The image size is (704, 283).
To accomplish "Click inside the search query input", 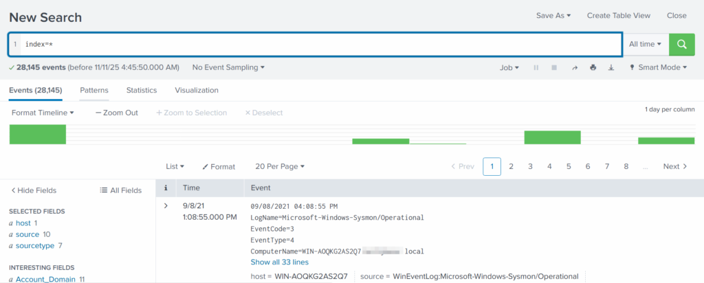I will click(321, 45).
